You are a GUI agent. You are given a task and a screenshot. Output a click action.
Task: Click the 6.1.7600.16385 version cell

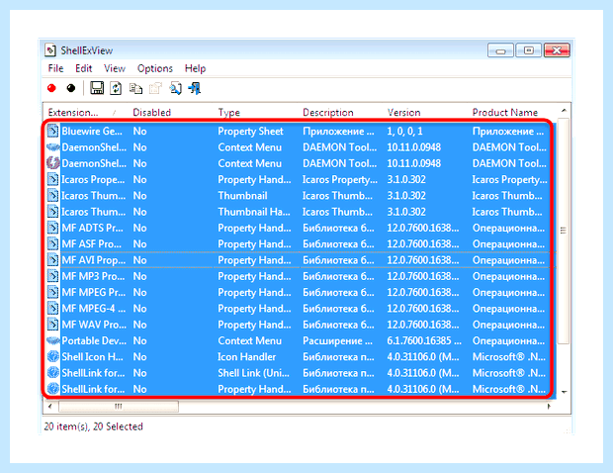(424, 340)
